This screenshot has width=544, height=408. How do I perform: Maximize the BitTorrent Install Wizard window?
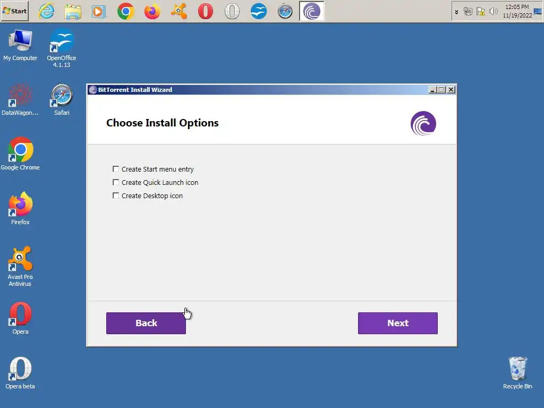tap(441, 89)
